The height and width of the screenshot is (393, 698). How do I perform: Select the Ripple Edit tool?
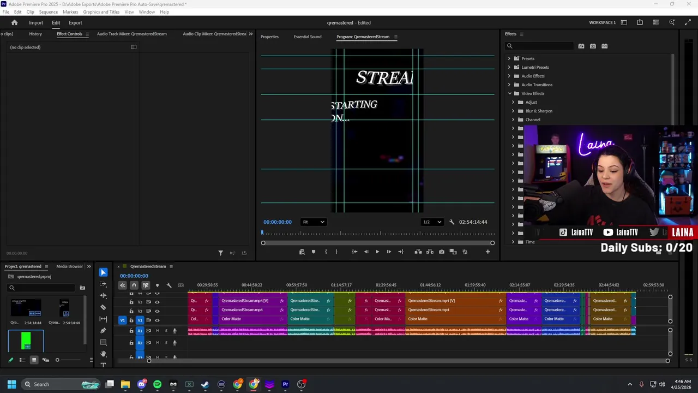(103, 295)
